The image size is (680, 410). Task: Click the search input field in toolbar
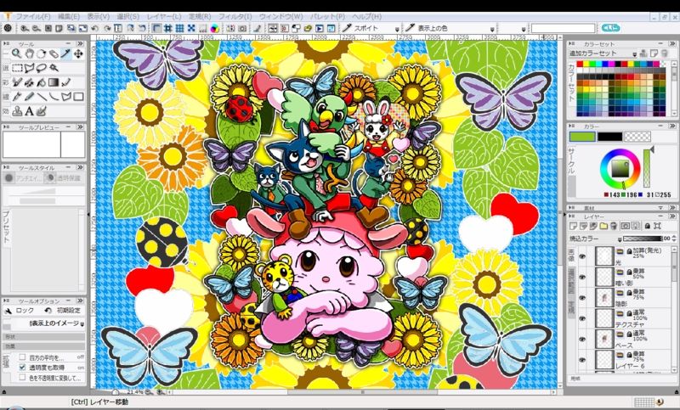(563, 28)
